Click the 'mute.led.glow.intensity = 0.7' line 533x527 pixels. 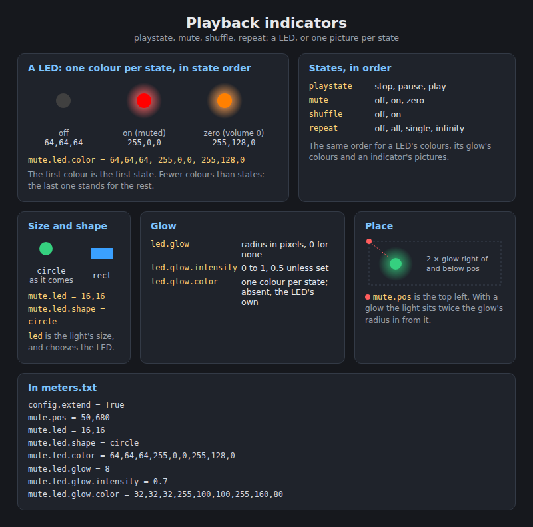(x=97, y=482)
